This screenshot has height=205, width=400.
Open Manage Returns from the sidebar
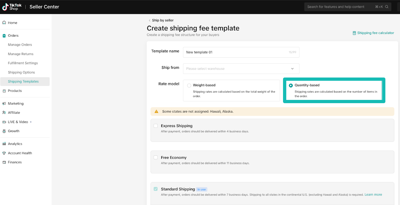(20, 54)
